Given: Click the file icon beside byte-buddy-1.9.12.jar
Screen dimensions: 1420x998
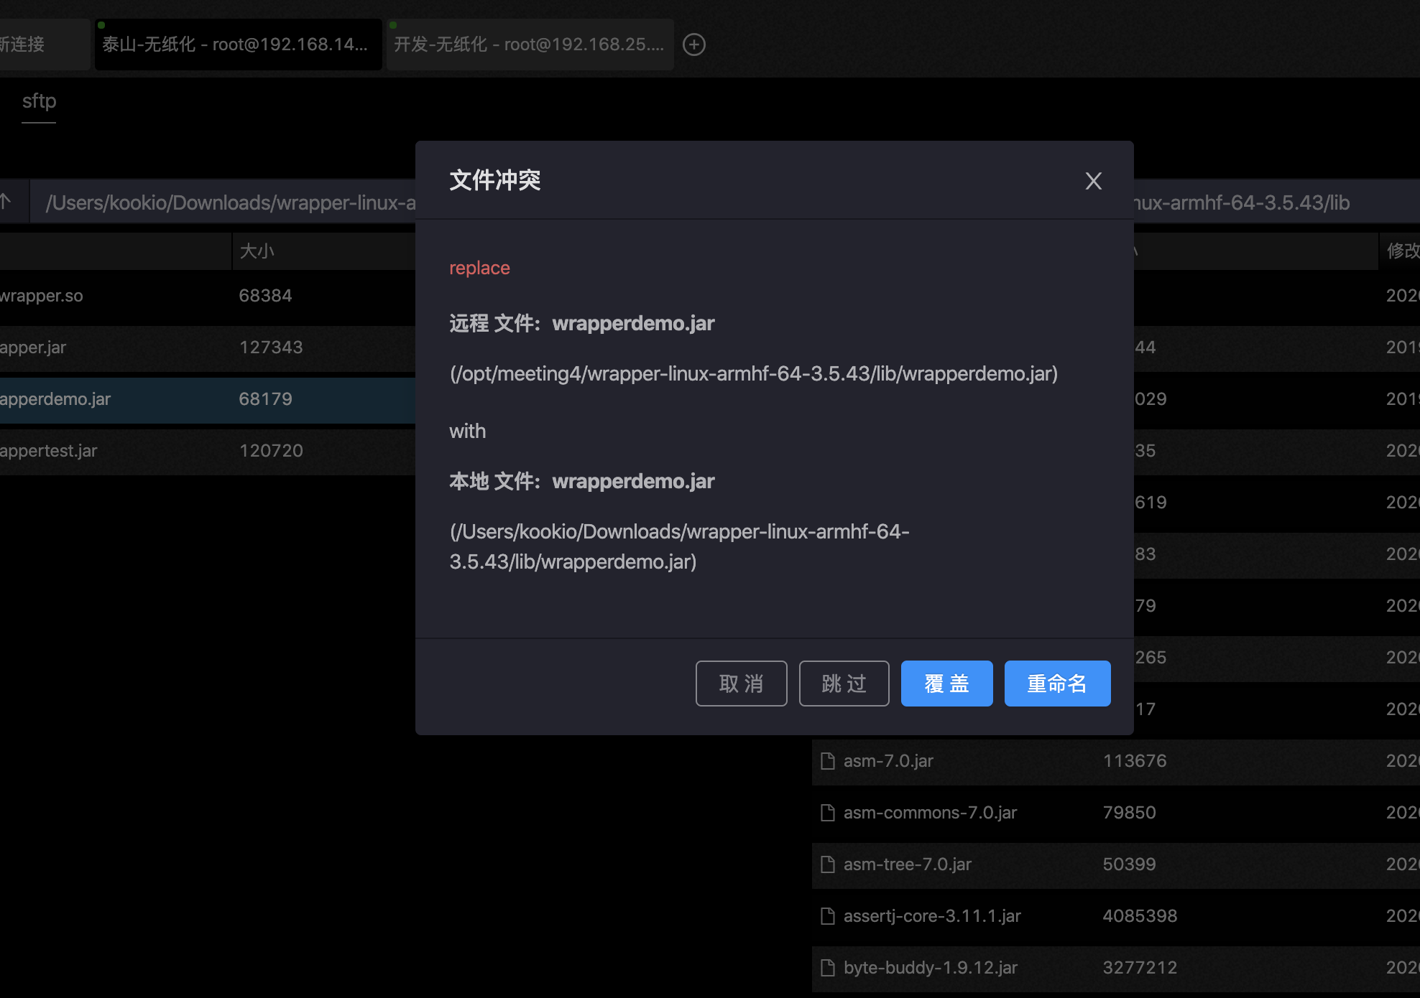Looking at the screenshot, I should (828, 968).
